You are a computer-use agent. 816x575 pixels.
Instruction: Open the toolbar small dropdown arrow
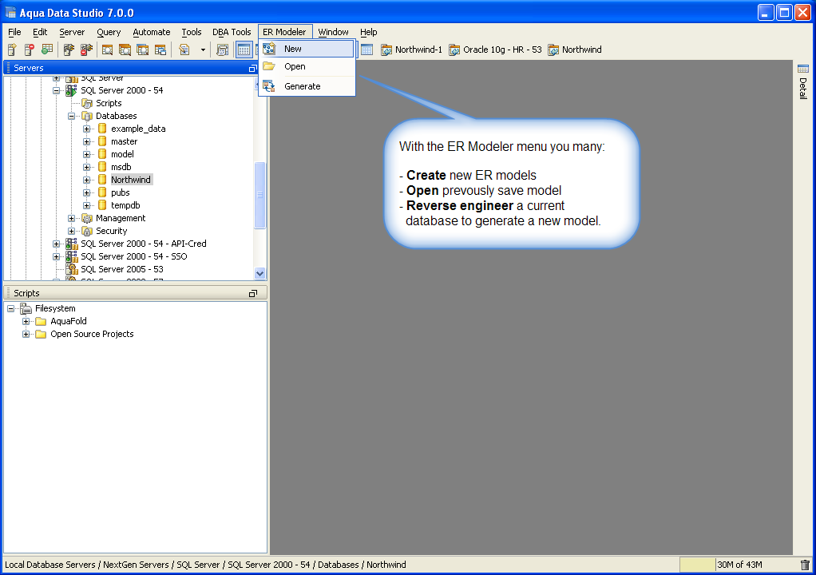tap(203, 50)
